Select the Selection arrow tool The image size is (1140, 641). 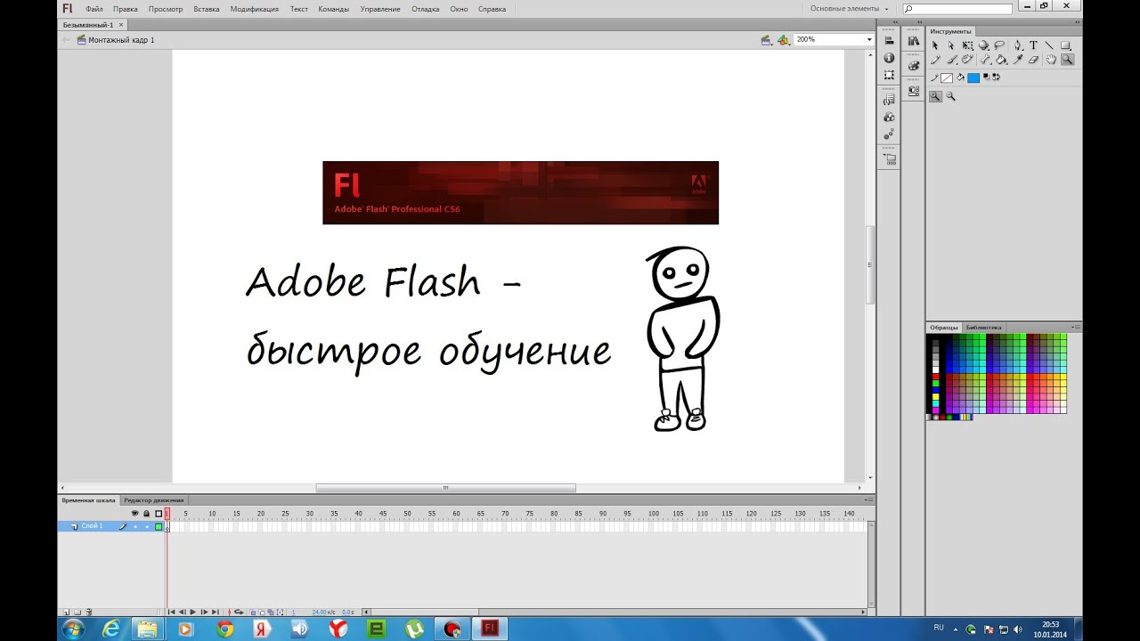point(935,45)
